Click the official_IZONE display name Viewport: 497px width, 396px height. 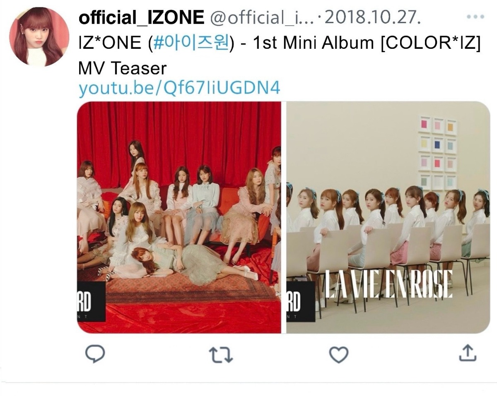(x=141, y=18)
